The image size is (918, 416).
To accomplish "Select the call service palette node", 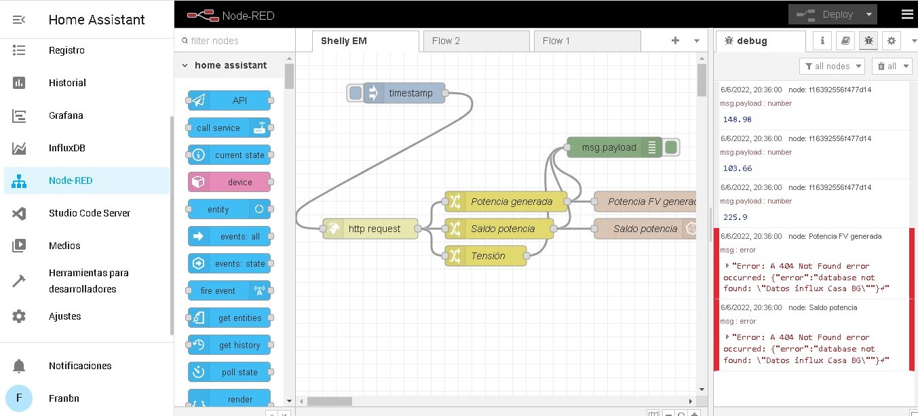I will coord(229,128).
